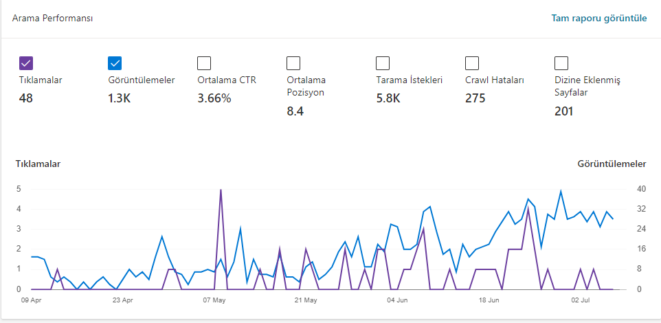
Task: Select the 48 clicks total value
Action: pyautogui.click(x=25, y=98)
